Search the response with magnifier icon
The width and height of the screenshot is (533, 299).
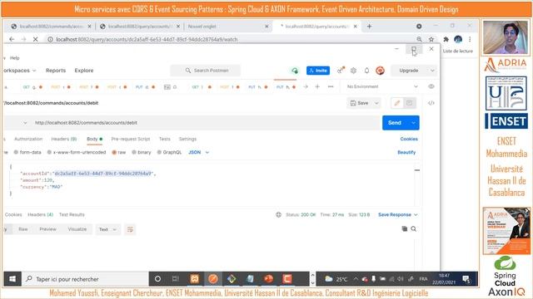click(414, 229)
